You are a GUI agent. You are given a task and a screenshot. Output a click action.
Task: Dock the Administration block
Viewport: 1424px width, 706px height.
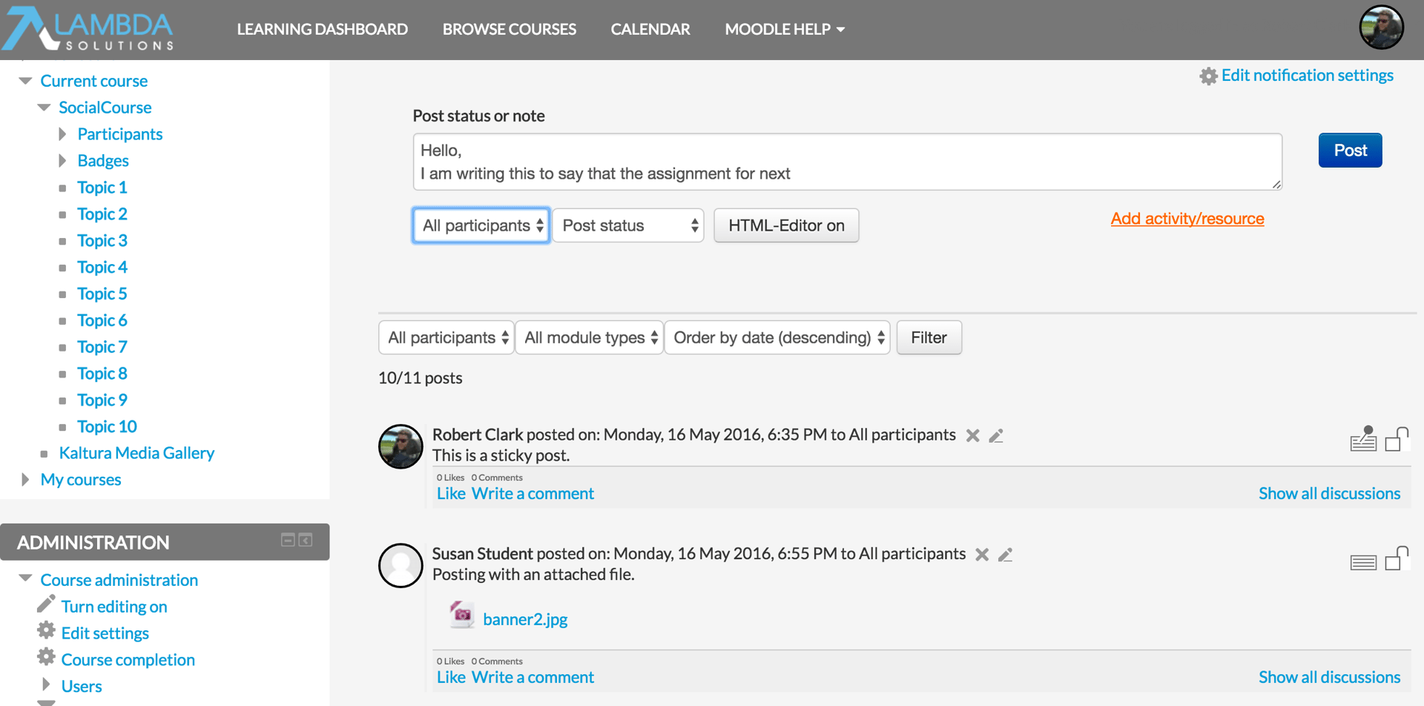[x=306, y=540]
